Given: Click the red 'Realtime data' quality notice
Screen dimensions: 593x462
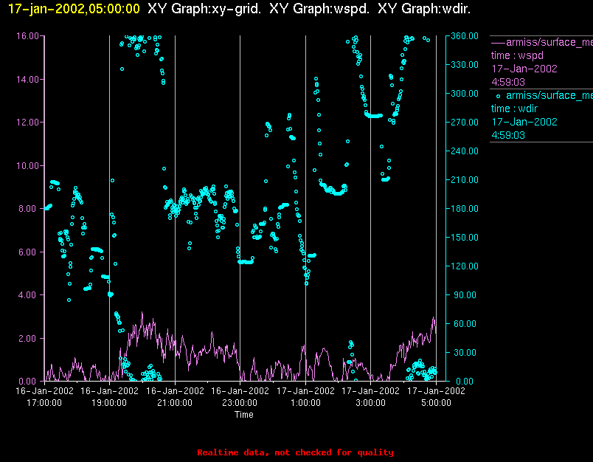Looking at the screenshot, I should point(295,452).
